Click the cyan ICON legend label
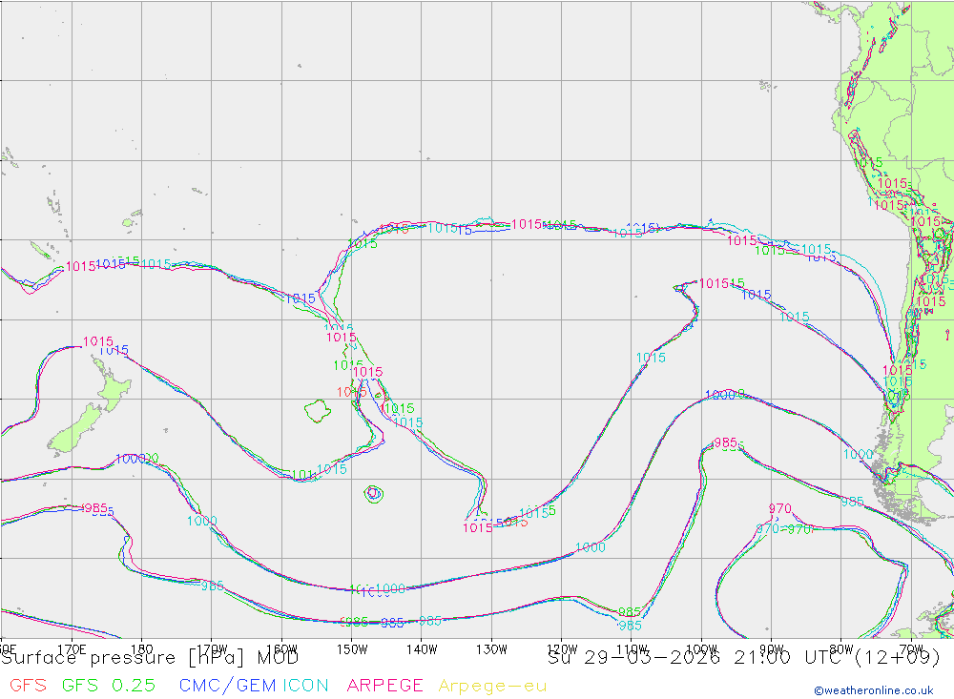954x699 pixels. coord(305,685)
